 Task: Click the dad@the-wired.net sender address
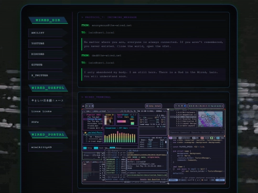106,55
